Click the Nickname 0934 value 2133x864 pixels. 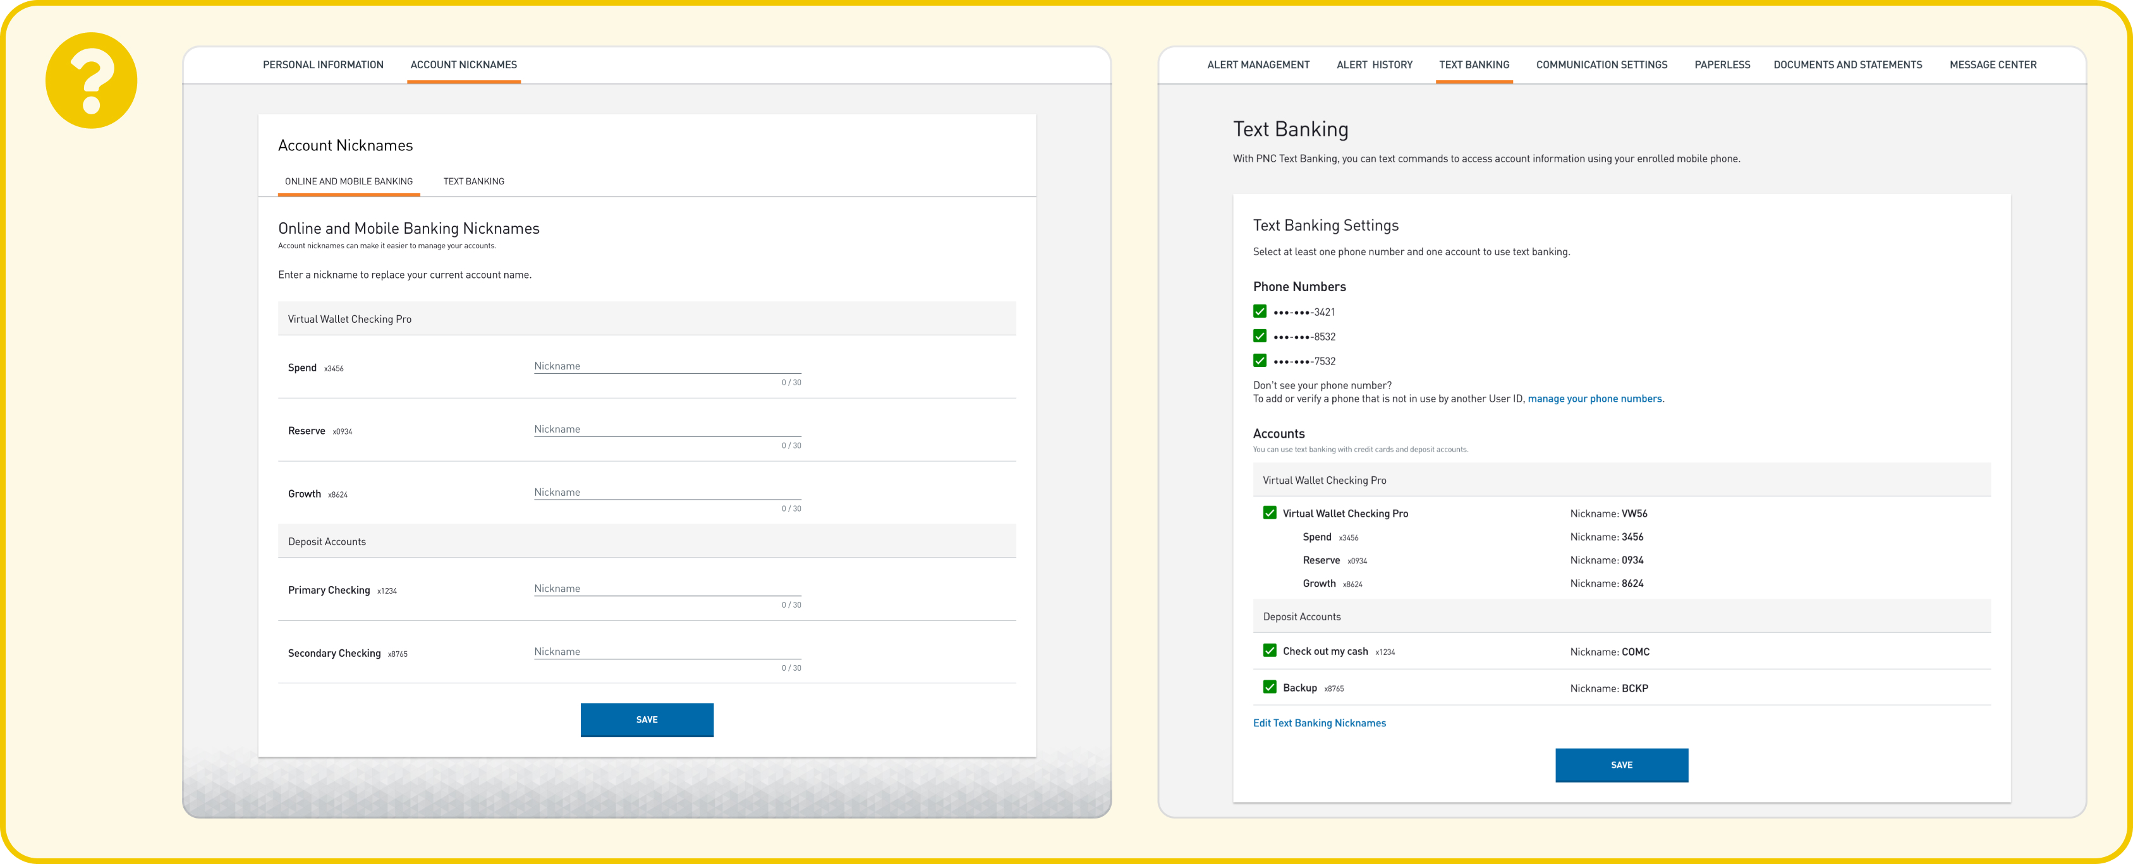1632,560
